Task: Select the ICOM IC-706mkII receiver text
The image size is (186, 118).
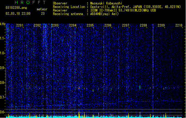Action: [x=123, y=10]
